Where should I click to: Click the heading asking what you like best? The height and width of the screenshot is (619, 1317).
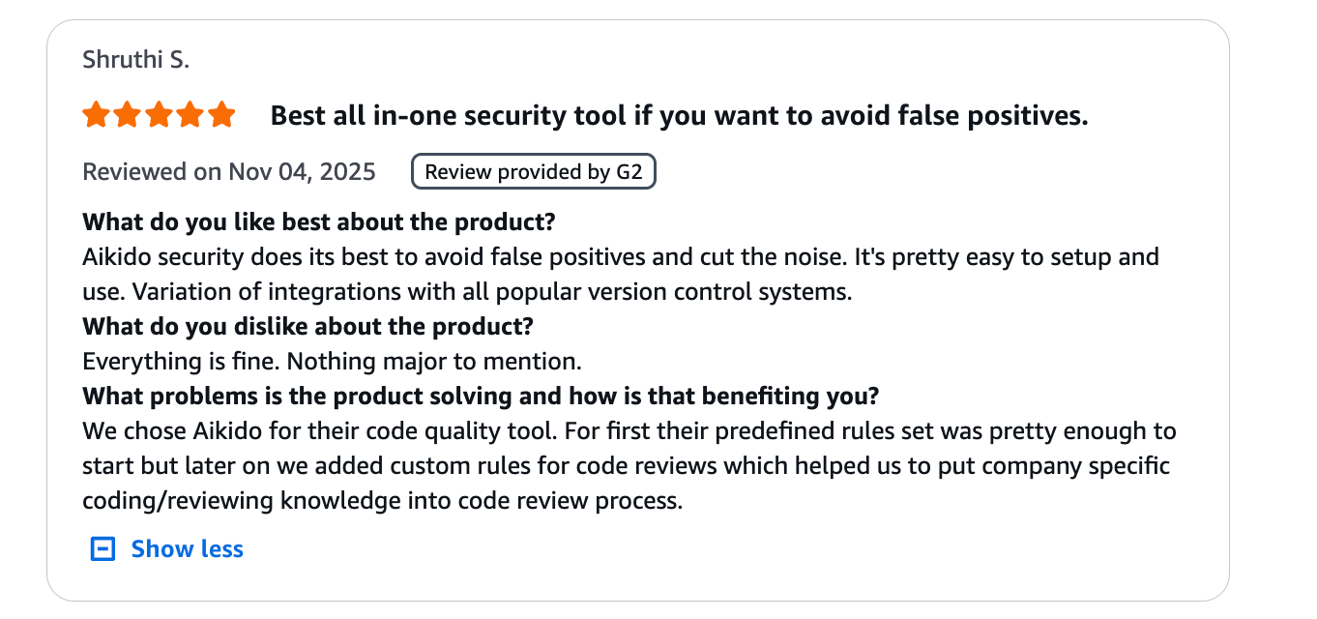coord(319,221)
